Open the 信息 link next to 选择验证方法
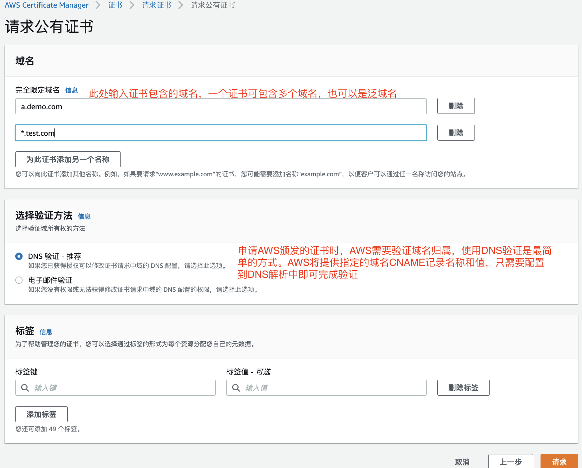The width and height of the screenshot is (582, 468). (84, 216)
